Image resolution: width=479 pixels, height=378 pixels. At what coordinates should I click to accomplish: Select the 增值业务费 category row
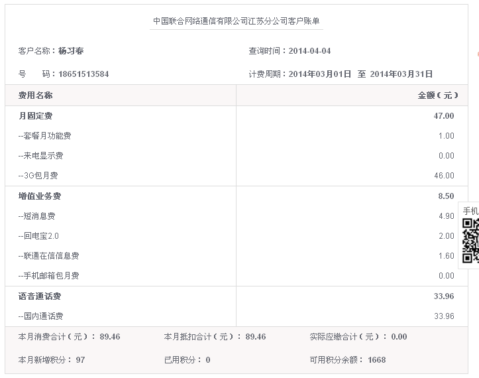pos(40,196)
